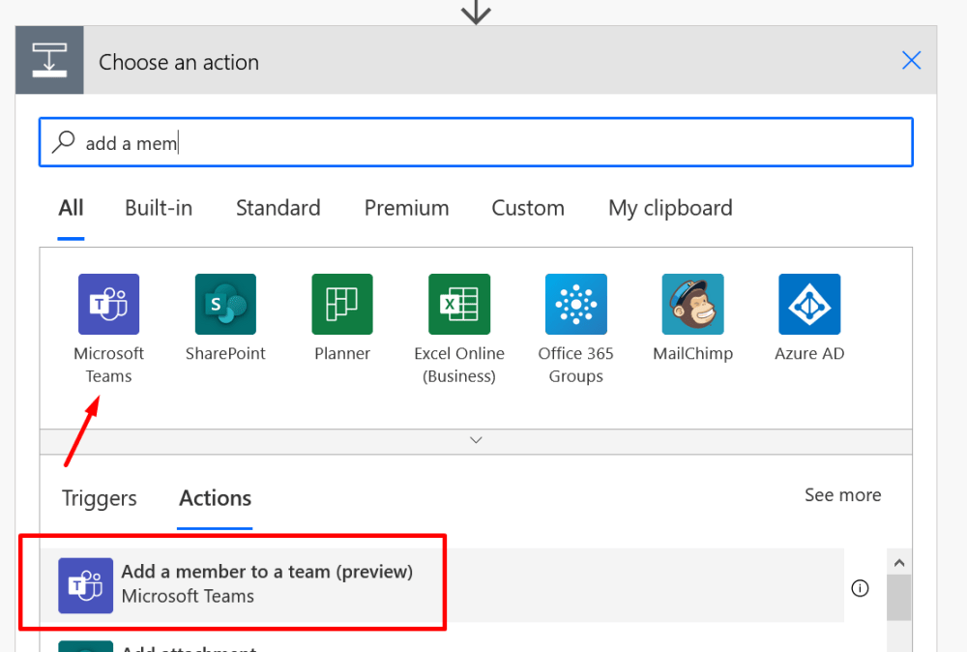The width and height of the screenshot is (967, 652).
Task: Select the Azure AD connector icon
Action: (809, 303)
